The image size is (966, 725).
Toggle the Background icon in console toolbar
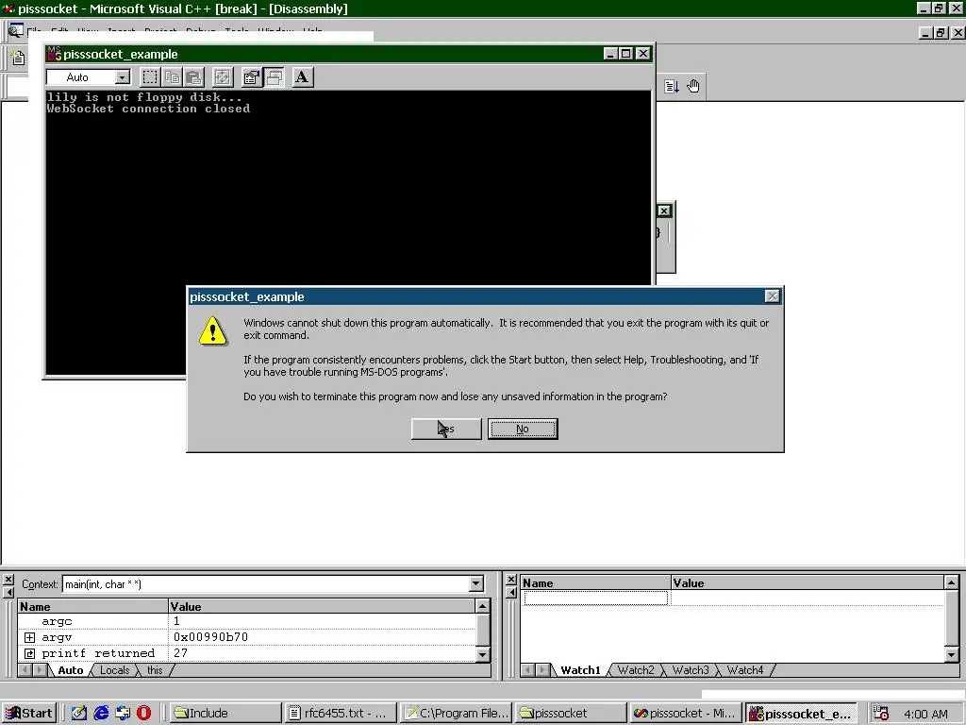coord(275,77)
